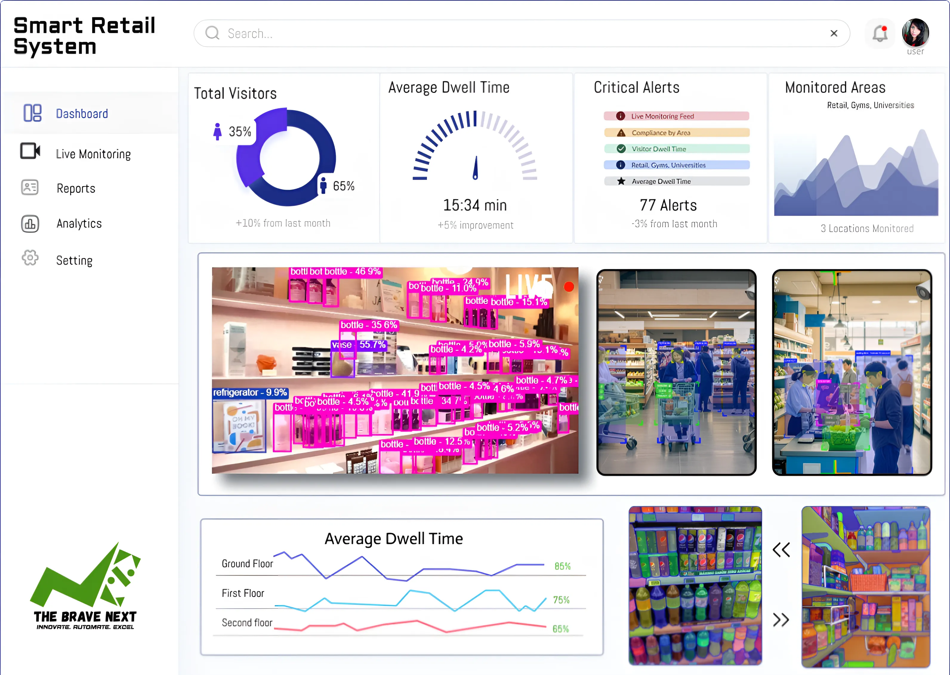Open the user profile avatar

(915, 33)
